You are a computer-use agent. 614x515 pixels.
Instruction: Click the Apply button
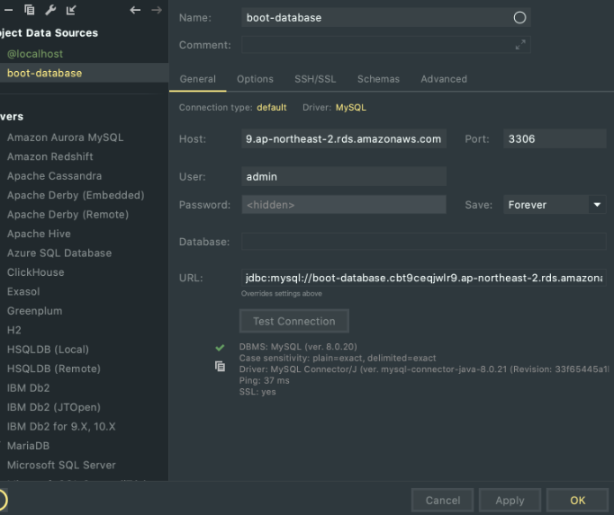pos(510,500)
